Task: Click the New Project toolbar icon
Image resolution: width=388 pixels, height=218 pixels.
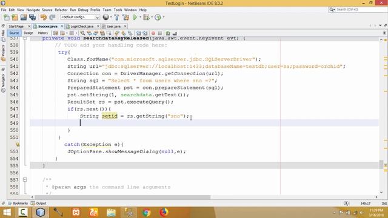Action: [15, 18]
